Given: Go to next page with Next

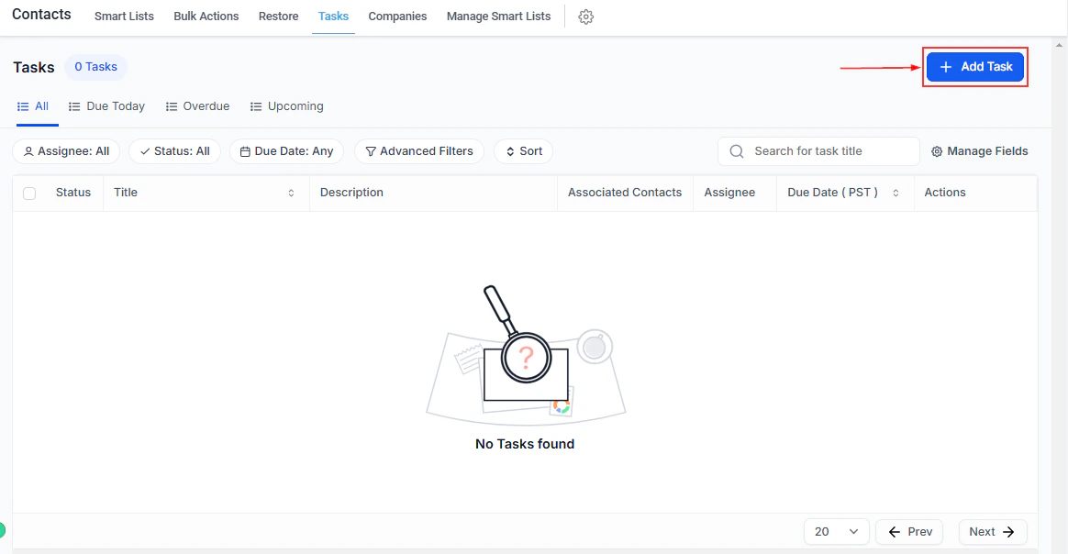Looking at the screenshot, I should pyautogui.click(x=993, y=532).
